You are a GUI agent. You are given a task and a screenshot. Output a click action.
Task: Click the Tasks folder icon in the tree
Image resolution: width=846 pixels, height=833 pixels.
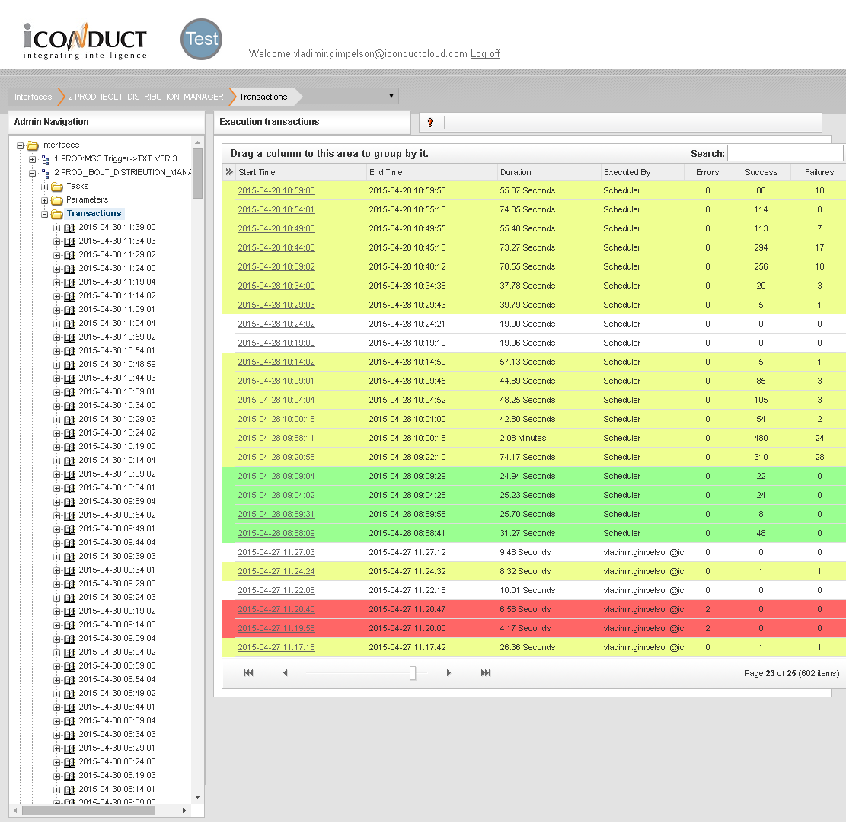pos(57,187)
